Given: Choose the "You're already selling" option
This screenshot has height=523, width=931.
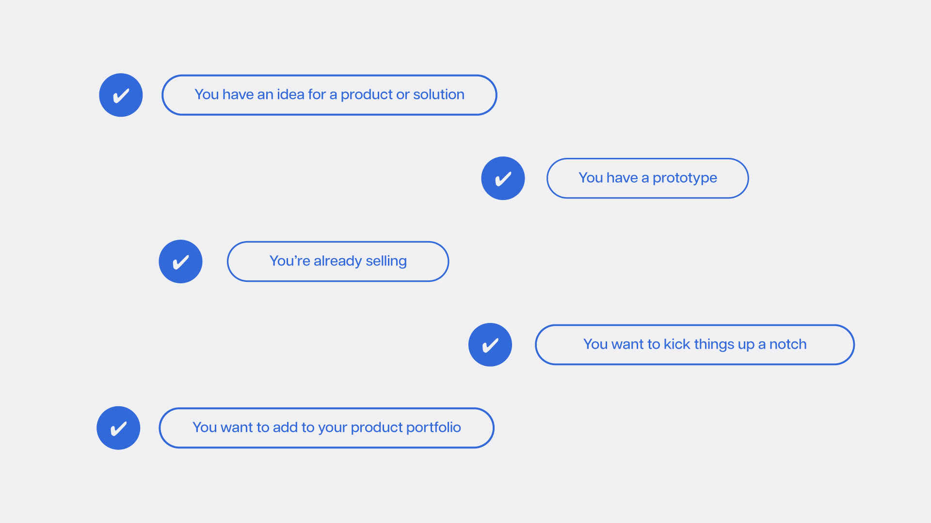Looking at the screenshot, I should [338, 261].
